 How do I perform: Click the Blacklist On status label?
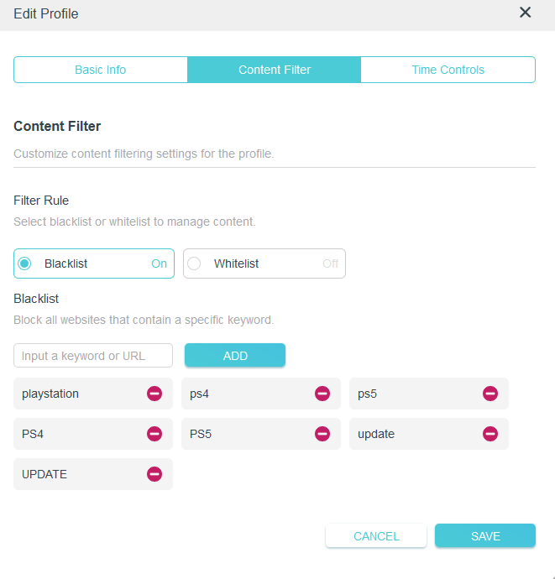pyautogui.click(x=160, y=263)
